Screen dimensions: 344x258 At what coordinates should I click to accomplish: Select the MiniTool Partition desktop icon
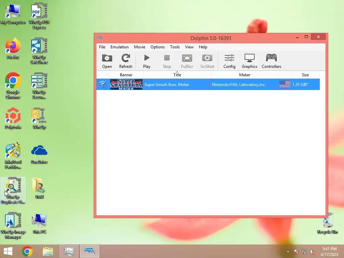tap(13, 156)
